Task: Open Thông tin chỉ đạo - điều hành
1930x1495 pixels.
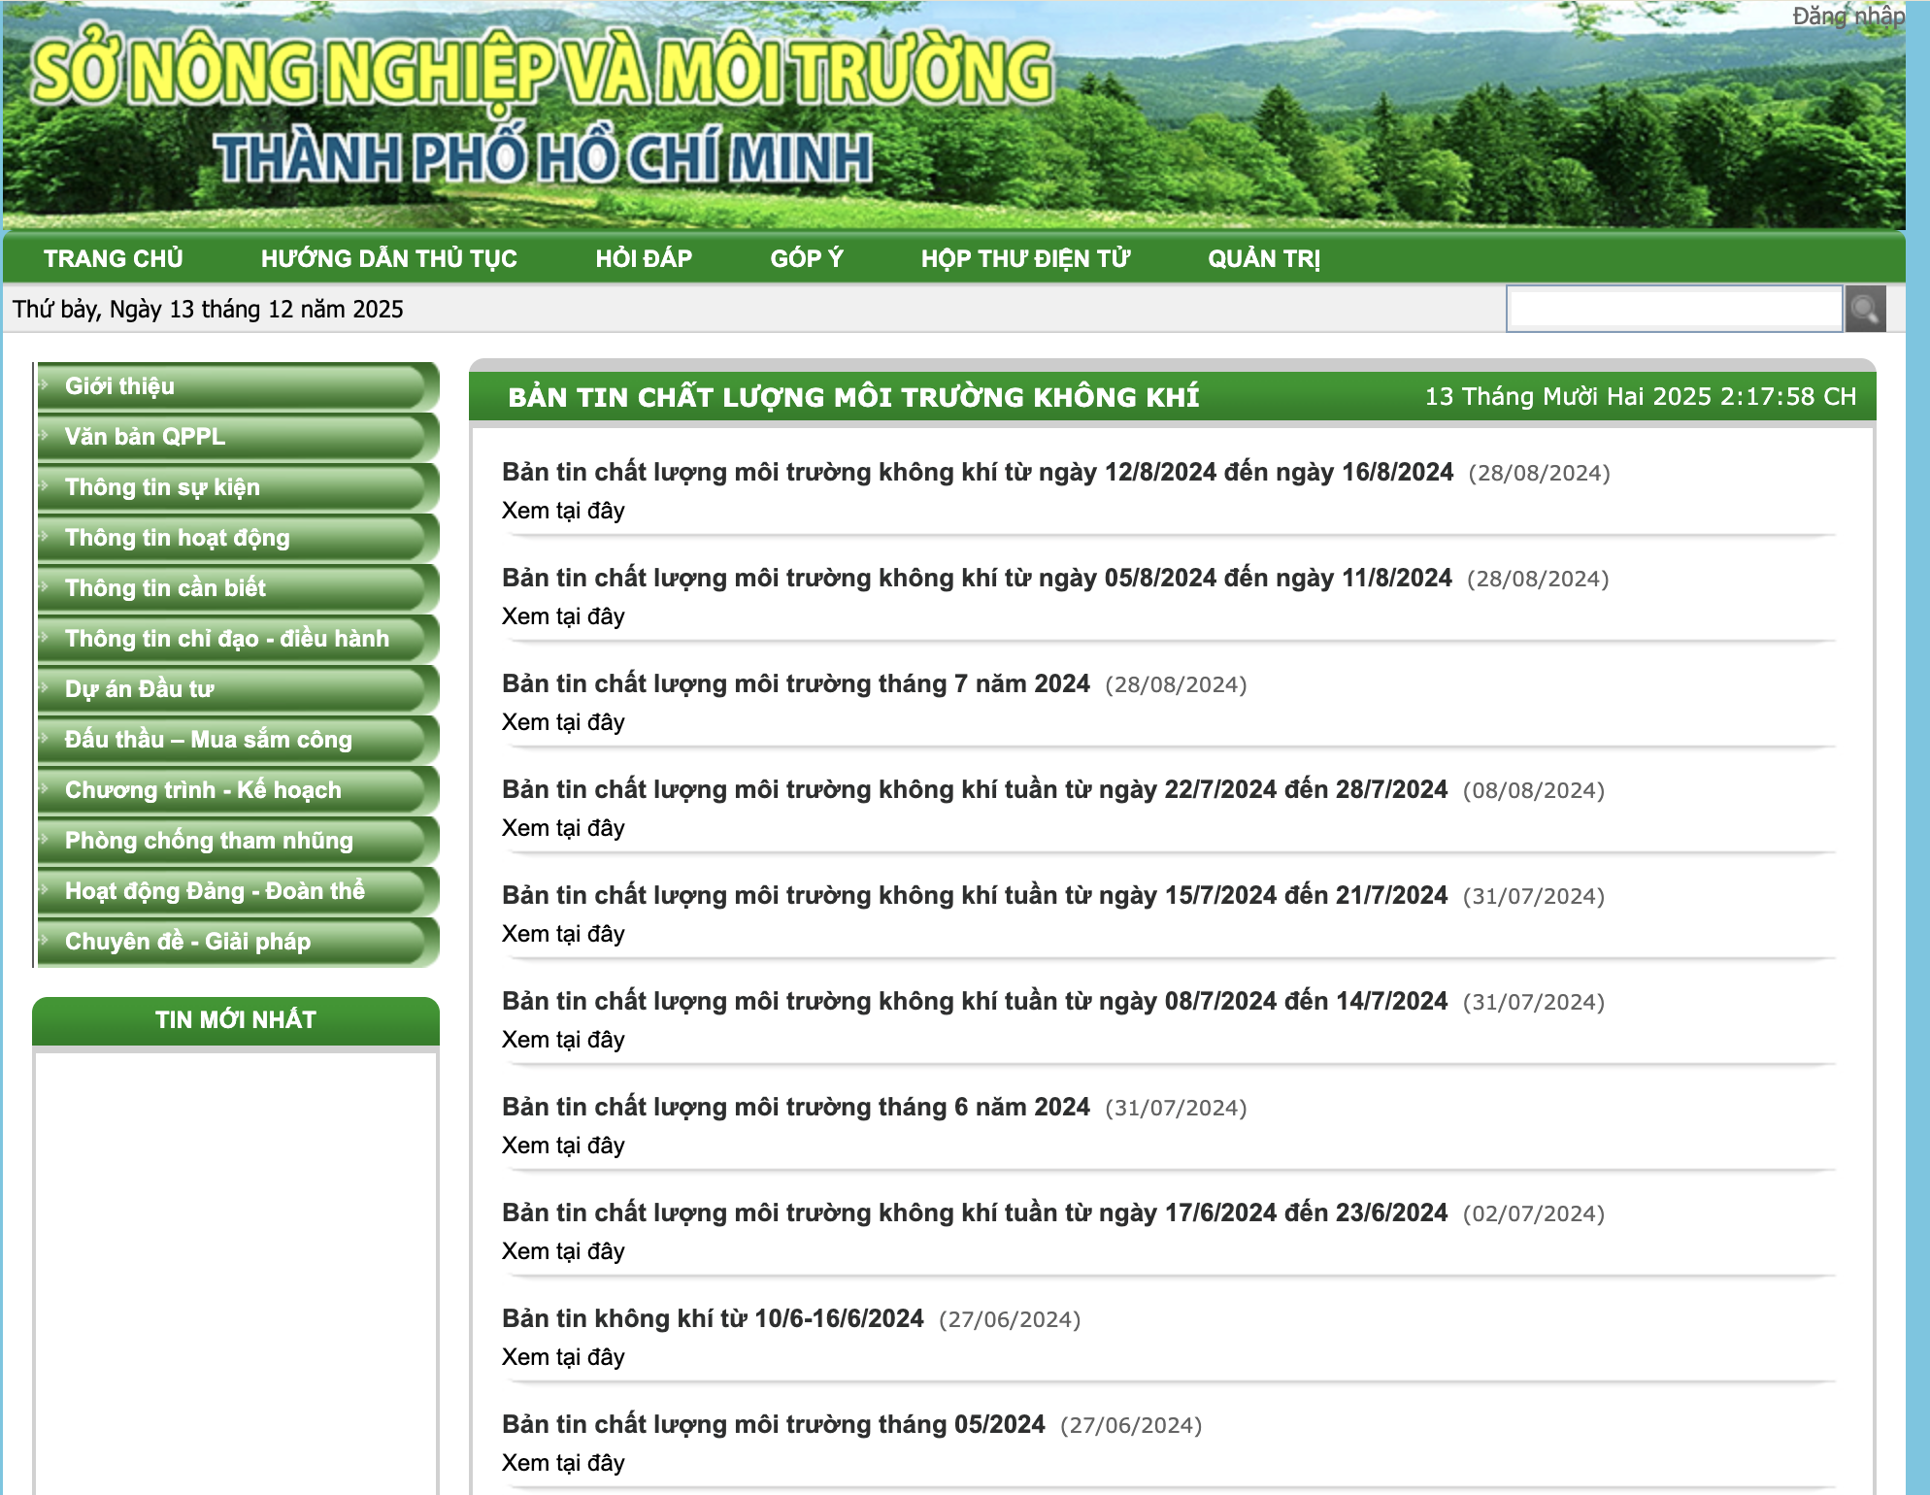Action: pyautogui.click(x=226, y=639)
